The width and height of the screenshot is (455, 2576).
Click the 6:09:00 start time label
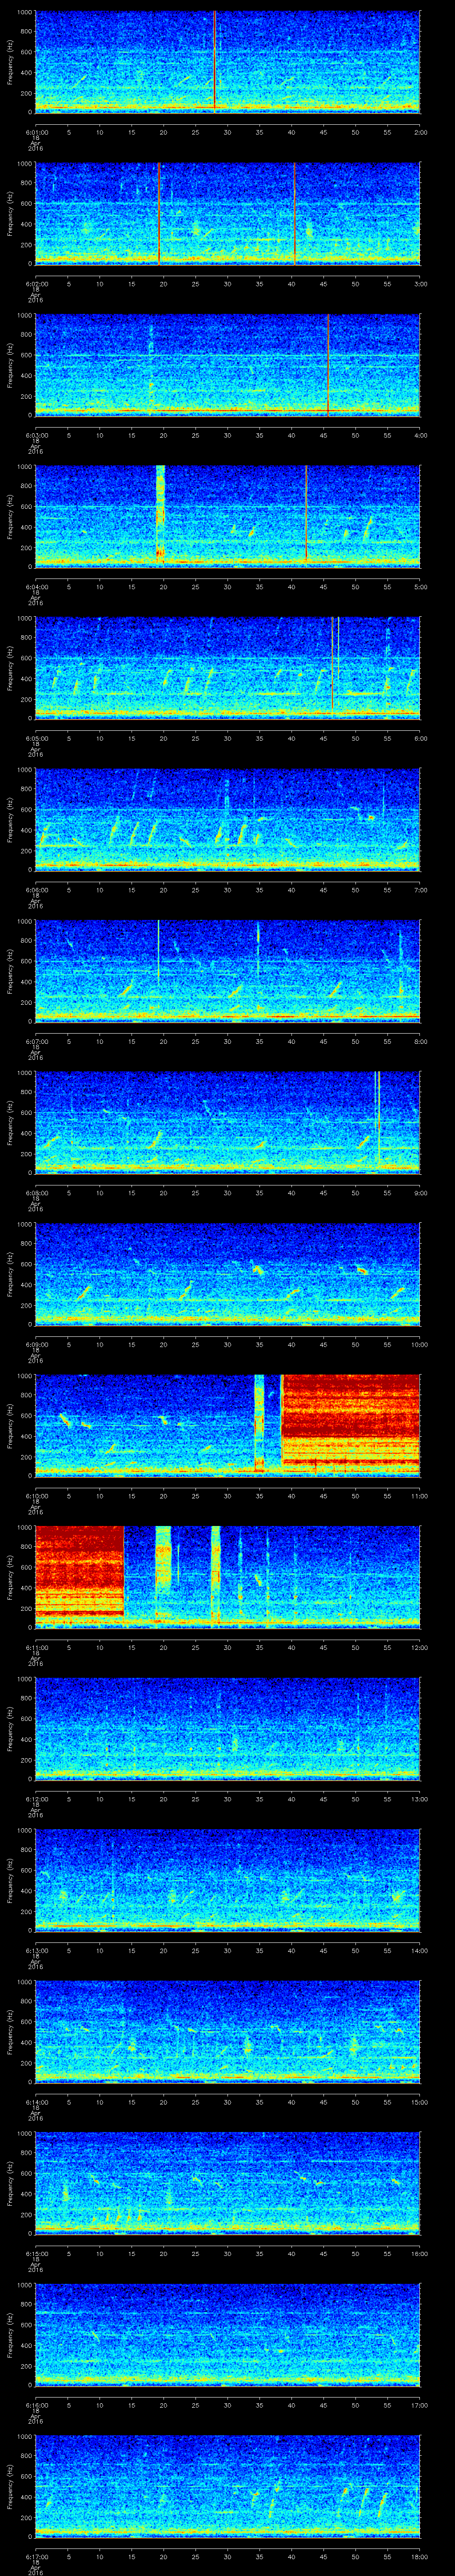point(37,1344)
